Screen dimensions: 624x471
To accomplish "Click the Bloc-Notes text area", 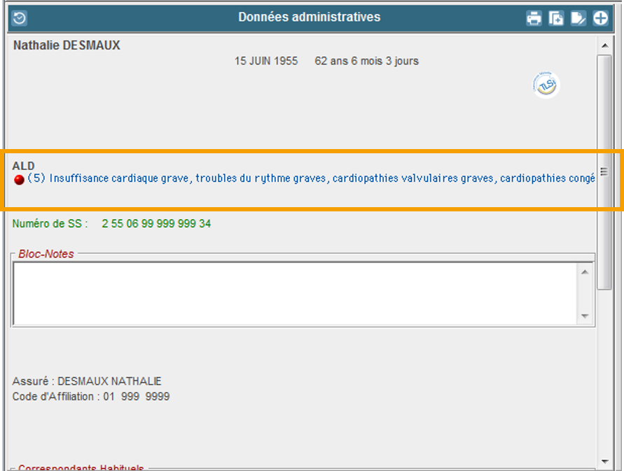I will coord(294,293).
